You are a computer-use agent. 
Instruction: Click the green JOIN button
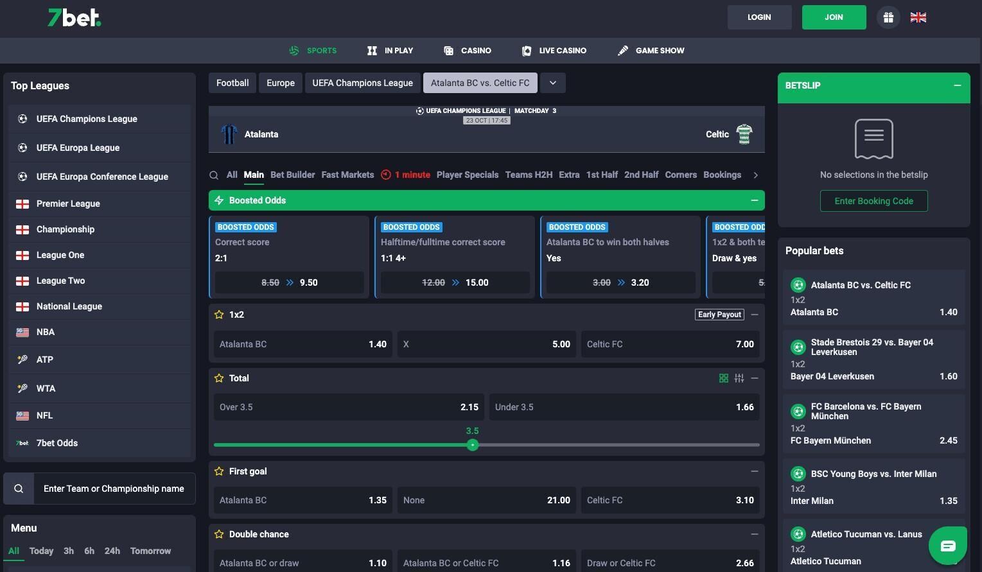point(834,17)
